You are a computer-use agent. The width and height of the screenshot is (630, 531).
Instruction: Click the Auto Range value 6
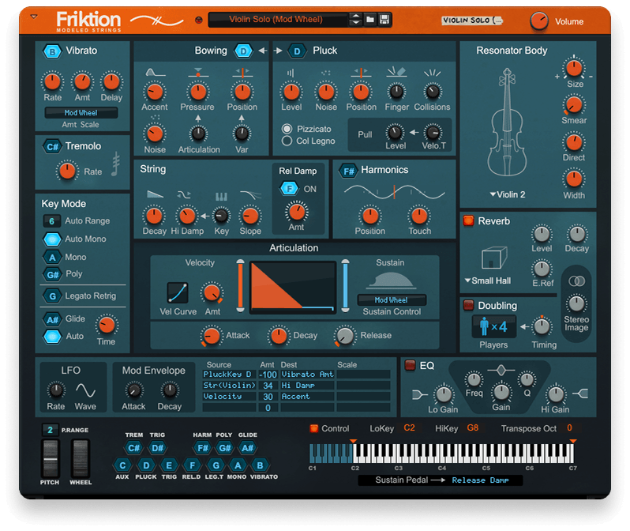[51, 221]
